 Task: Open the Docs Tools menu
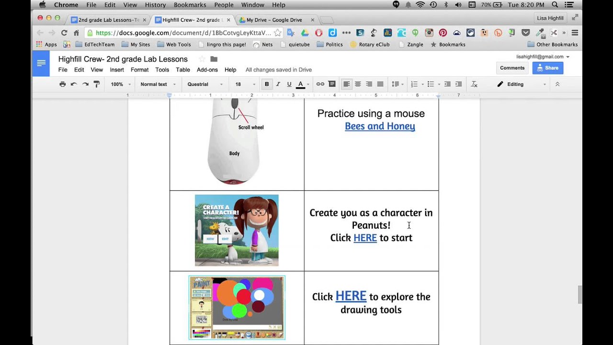coord(162,69)
